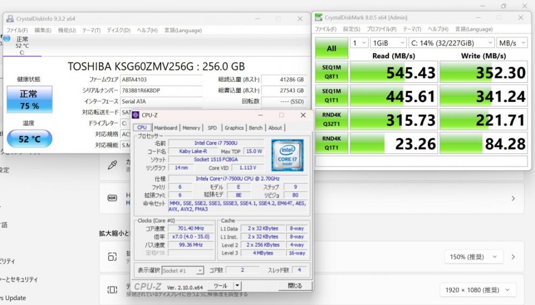This screenshot has width=535, height=305.
Task: Start the SEQ1M Q1T1 benchmark
Action: click(331, 96)
